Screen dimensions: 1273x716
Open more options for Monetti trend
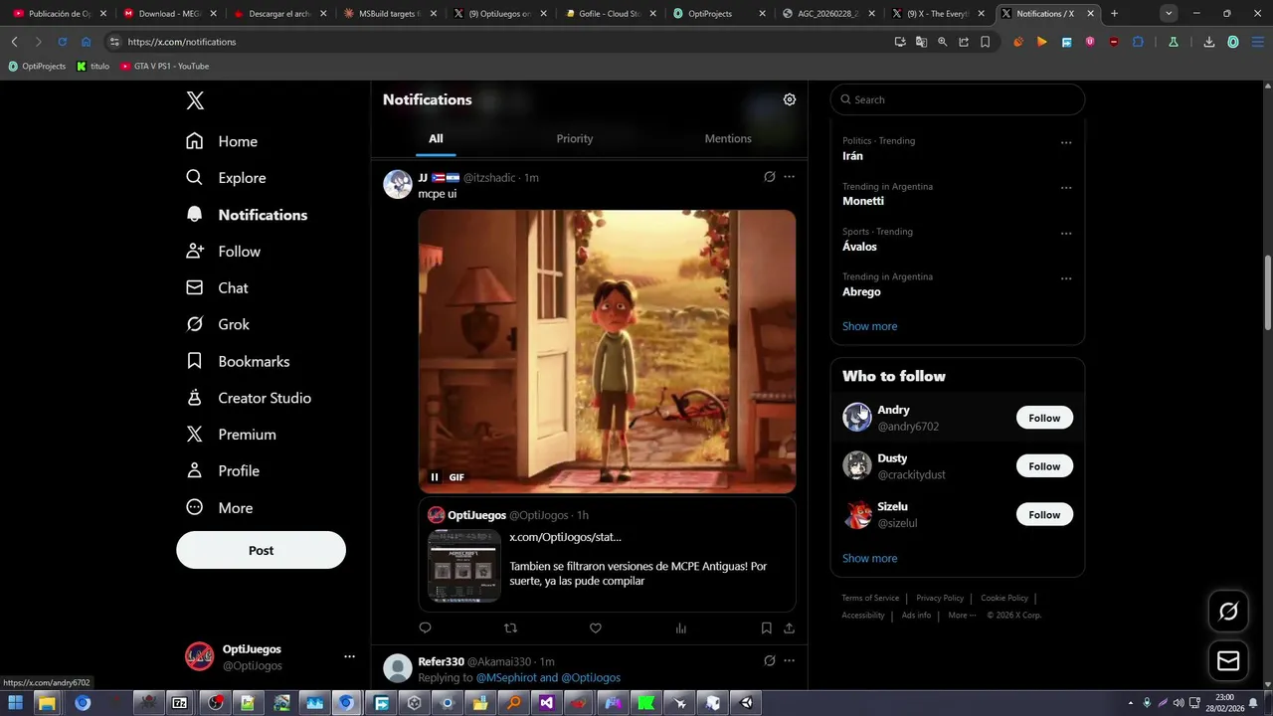click(1066, 188)
